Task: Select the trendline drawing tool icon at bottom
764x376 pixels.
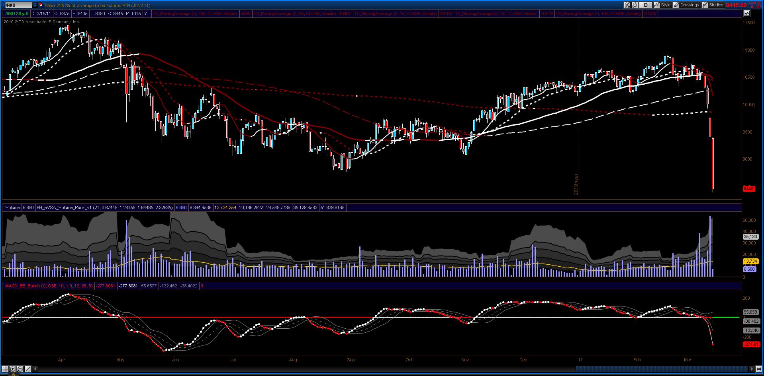Action: pos(28,368)
